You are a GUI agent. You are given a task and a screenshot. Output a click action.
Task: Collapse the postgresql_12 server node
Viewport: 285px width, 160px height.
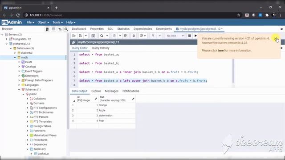[7, 44]
